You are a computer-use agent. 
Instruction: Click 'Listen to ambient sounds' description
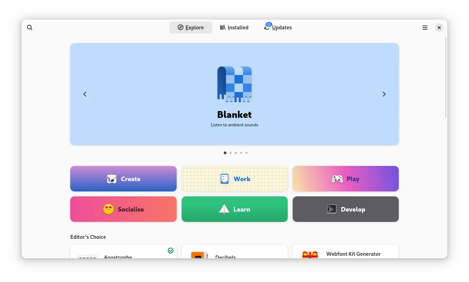[x=235, y=125]
